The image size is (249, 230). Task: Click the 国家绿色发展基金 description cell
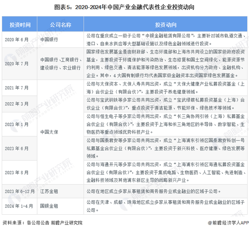[x=166, y=64]
